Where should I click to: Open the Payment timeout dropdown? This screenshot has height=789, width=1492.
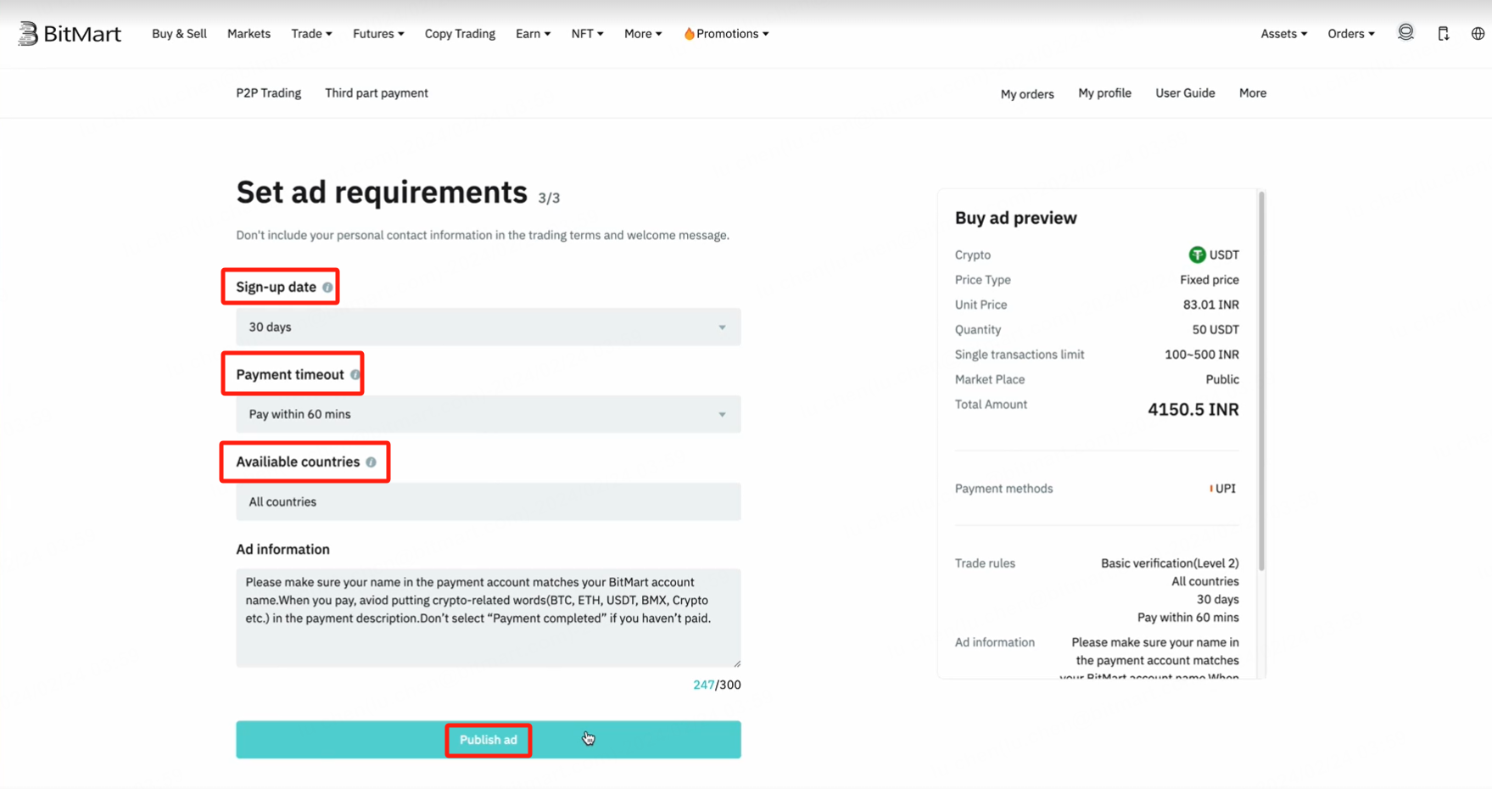pyautogui.click(x=488, y=414)
